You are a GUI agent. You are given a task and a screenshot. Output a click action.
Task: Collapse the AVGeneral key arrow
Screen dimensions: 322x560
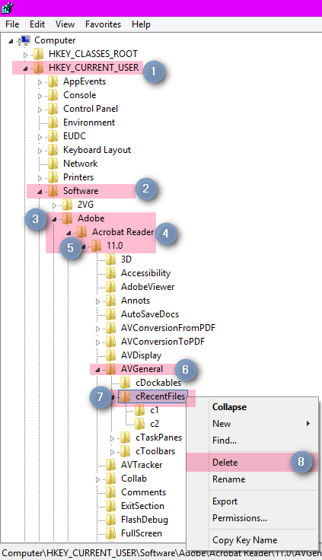click(97, 370)
